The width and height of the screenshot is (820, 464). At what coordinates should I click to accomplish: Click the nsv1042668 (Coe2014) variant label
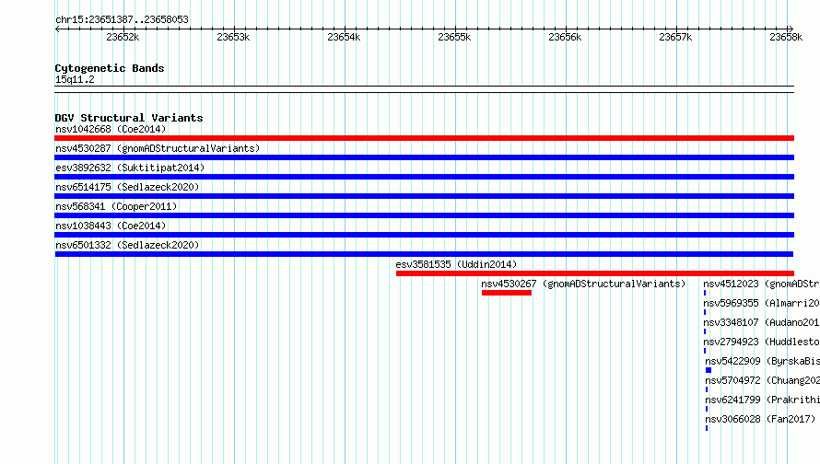coord(111,129)
